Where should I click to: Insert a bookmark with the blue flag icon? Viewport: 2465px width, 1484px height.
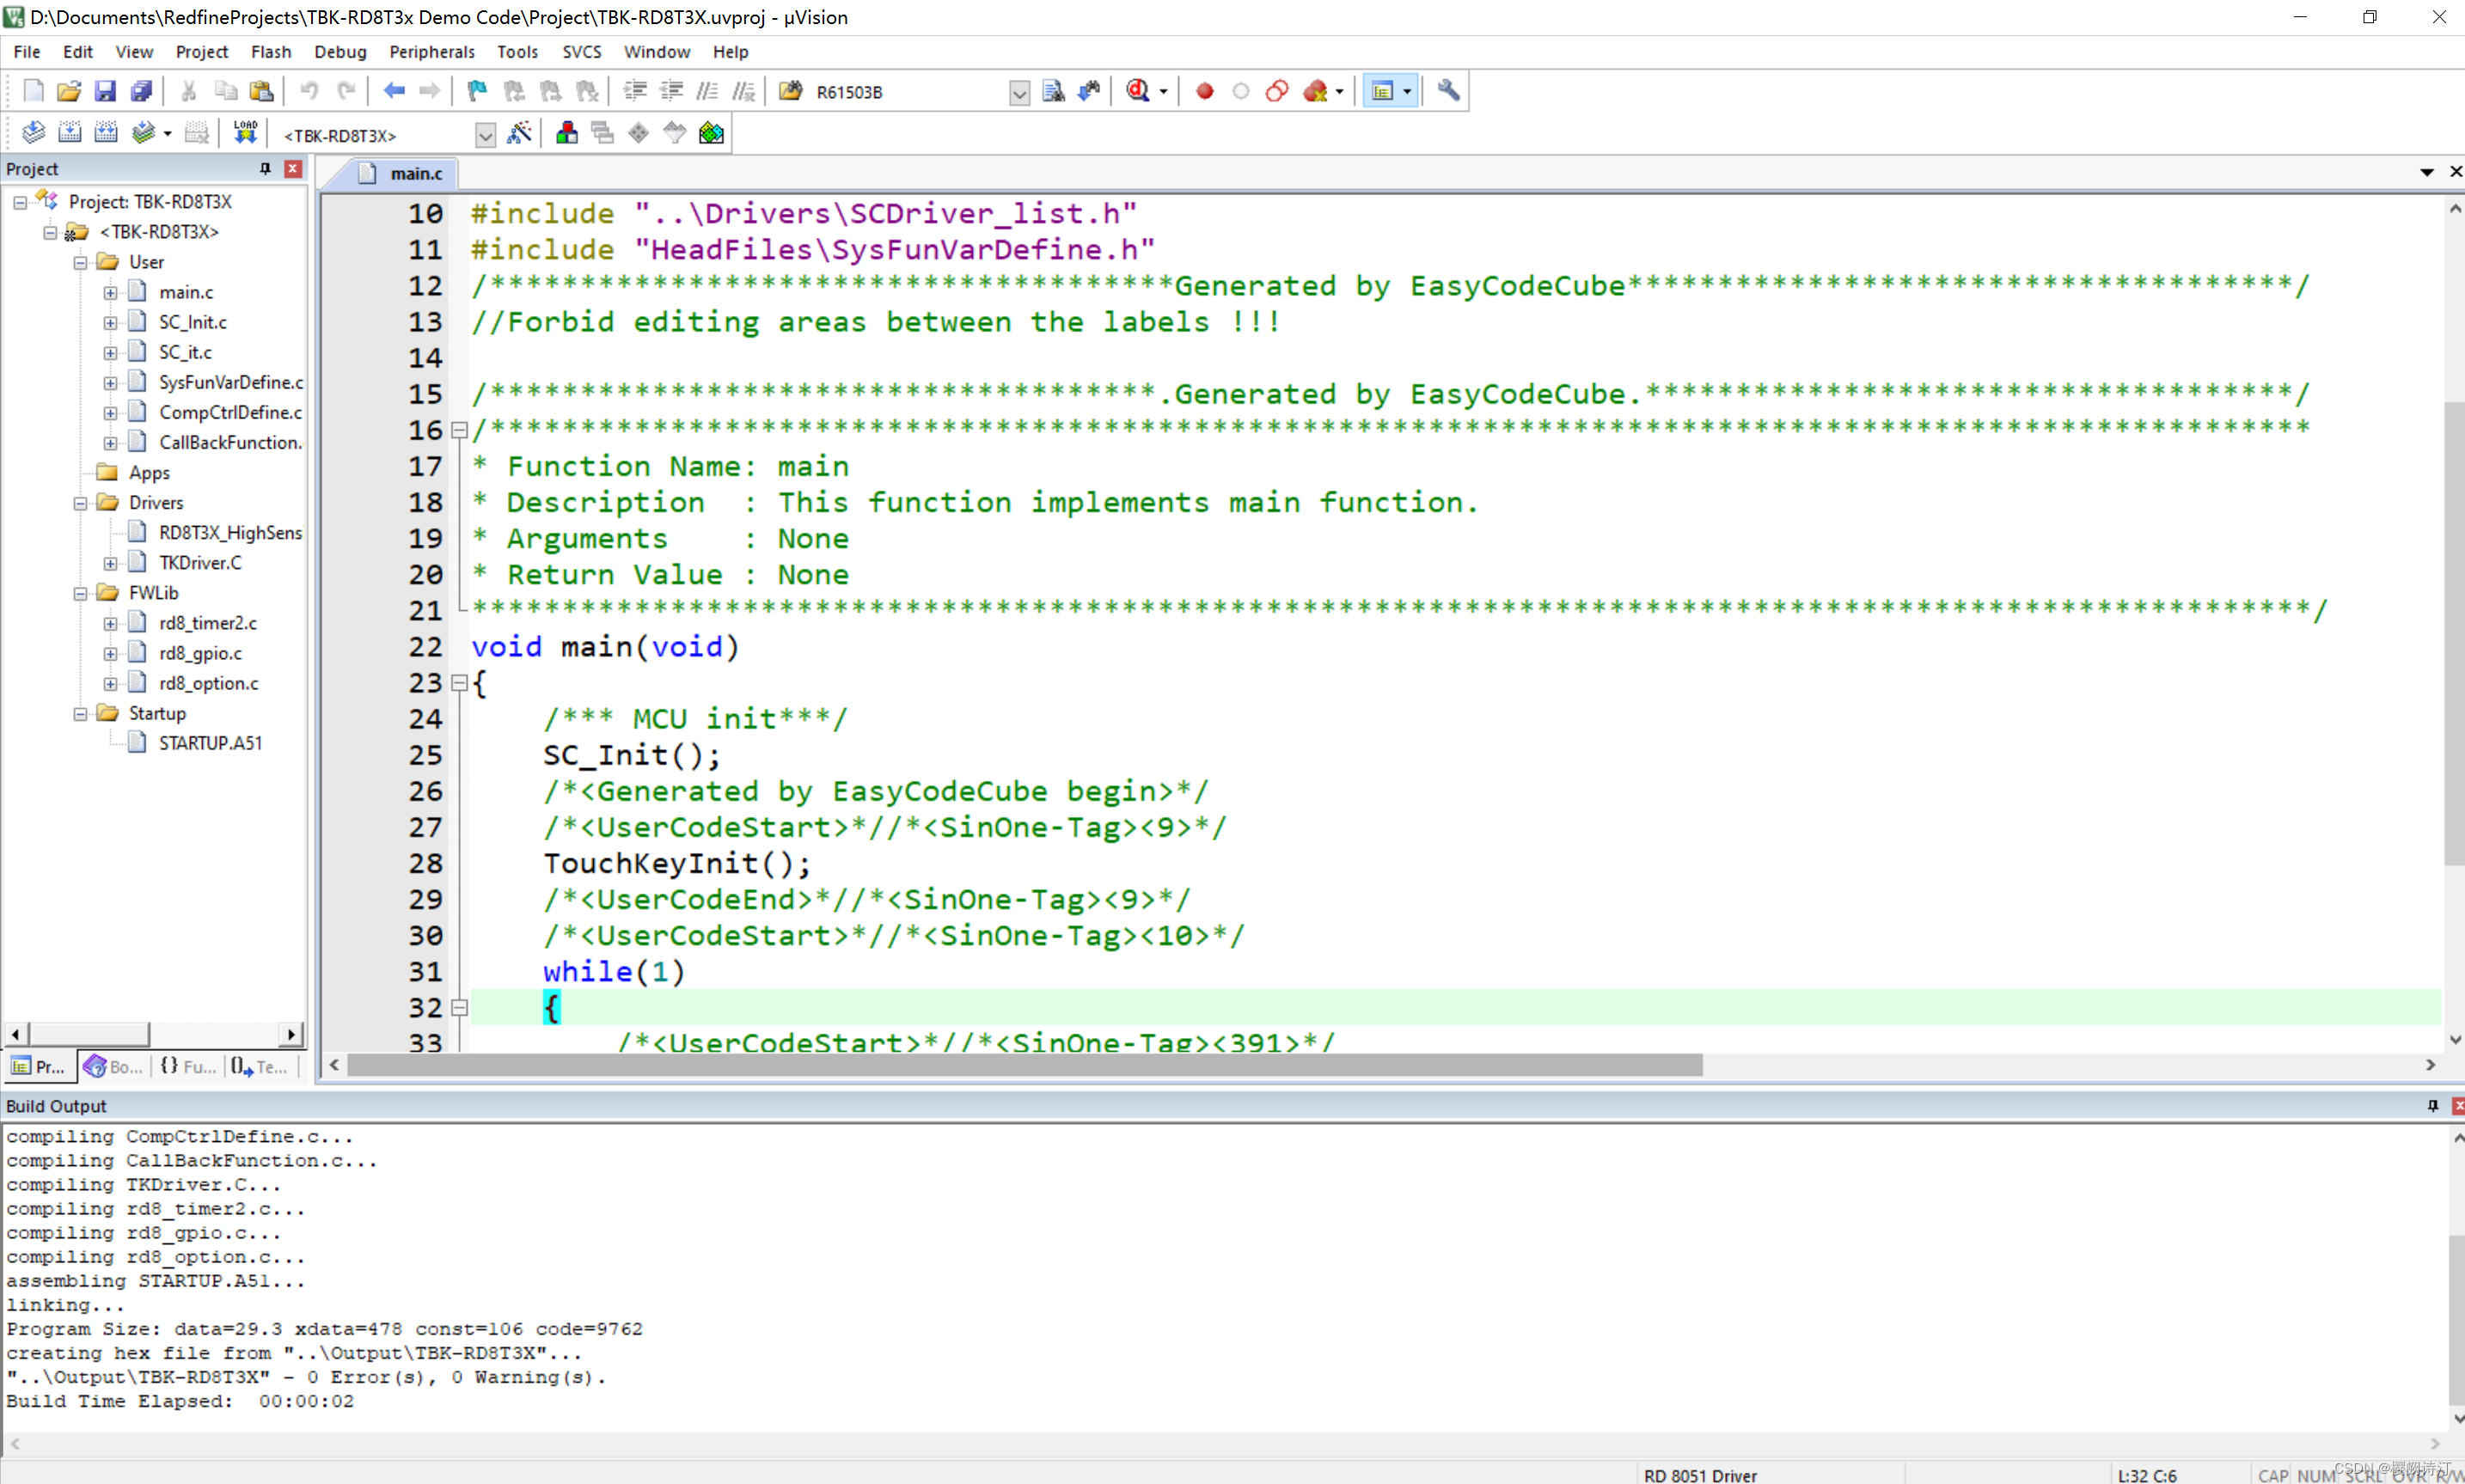point(477,91)
